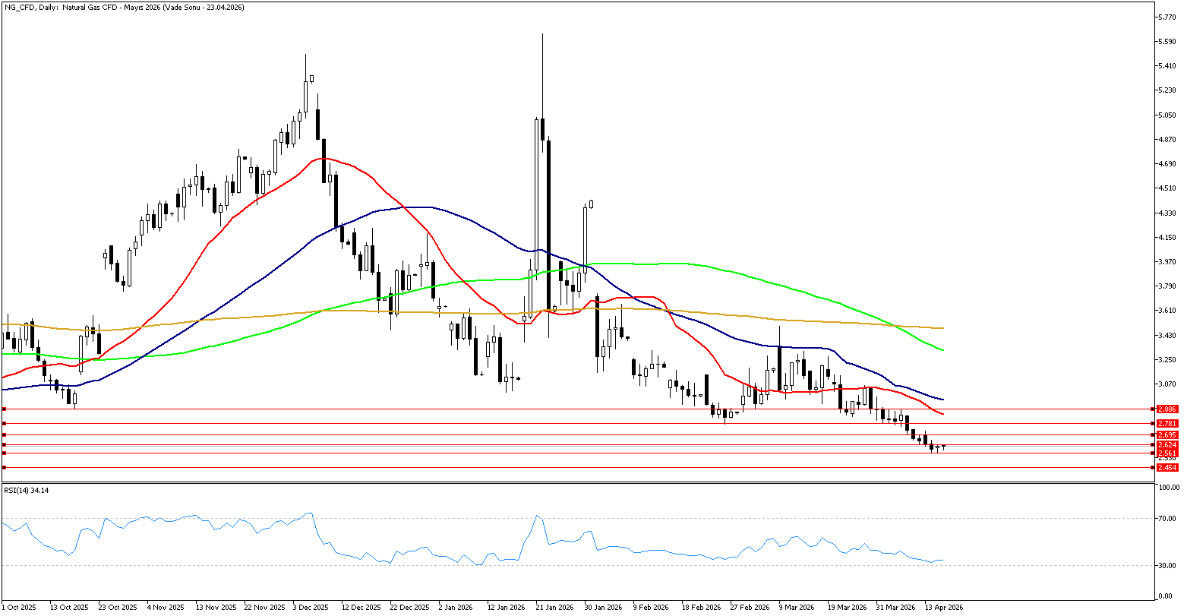
Task: Click the RSI 30.00 scale label
Action: coord(1167,565)
